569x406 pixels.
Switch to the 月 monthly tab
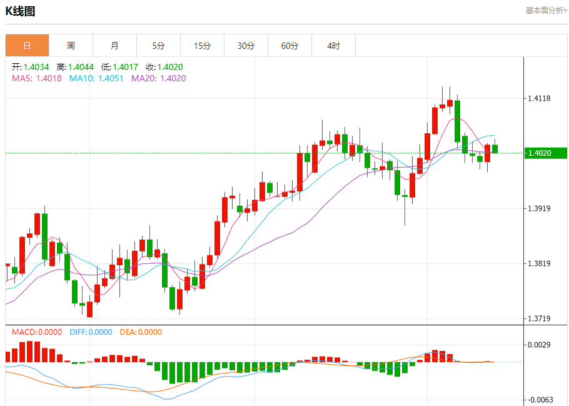114,46
